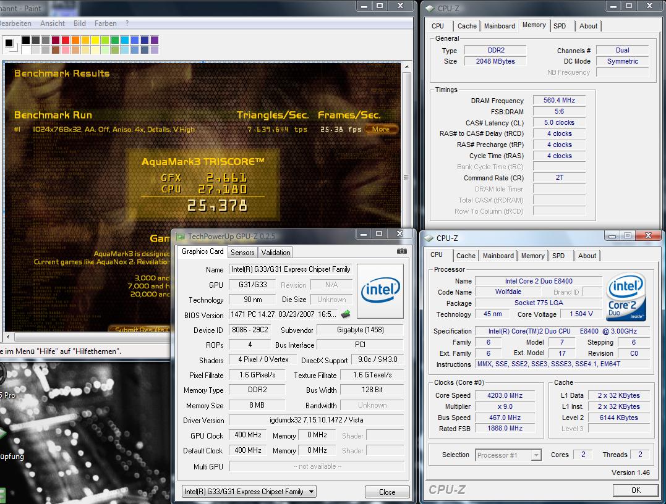
Task: Click the Core Speed value 4203.0 MHz
Action: 505,395
